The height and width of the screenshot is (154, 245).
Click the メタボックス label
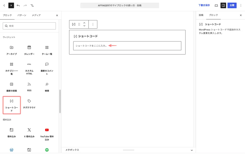coord(72,150)
